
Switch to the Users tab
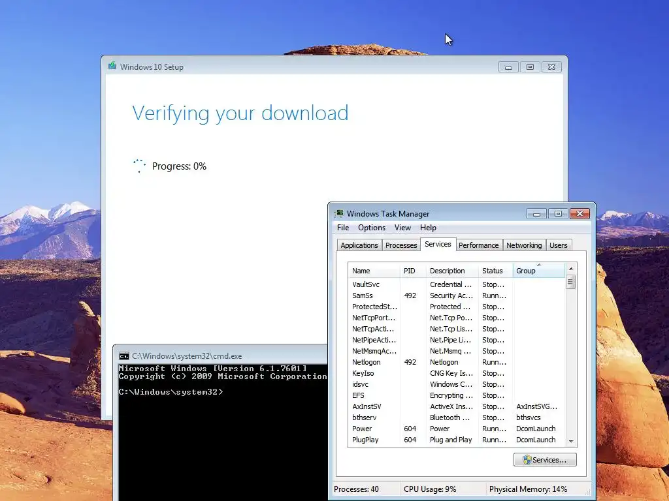(558, 245)
